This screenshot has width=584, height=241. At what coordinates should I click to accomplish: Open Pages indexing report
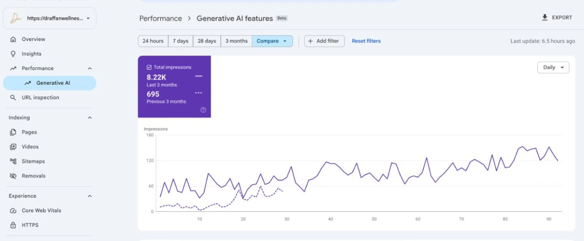[50, 132]
